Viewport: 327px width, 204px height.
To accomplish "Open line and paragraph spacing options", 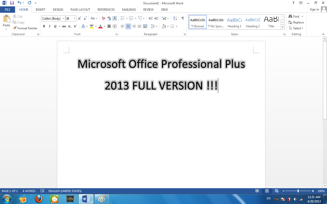I will (x=154, y=26).
